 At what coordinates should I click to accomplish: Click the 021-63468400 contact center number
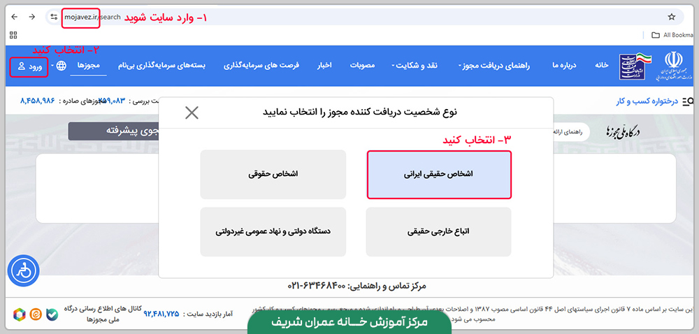click(x=317, y=286)
